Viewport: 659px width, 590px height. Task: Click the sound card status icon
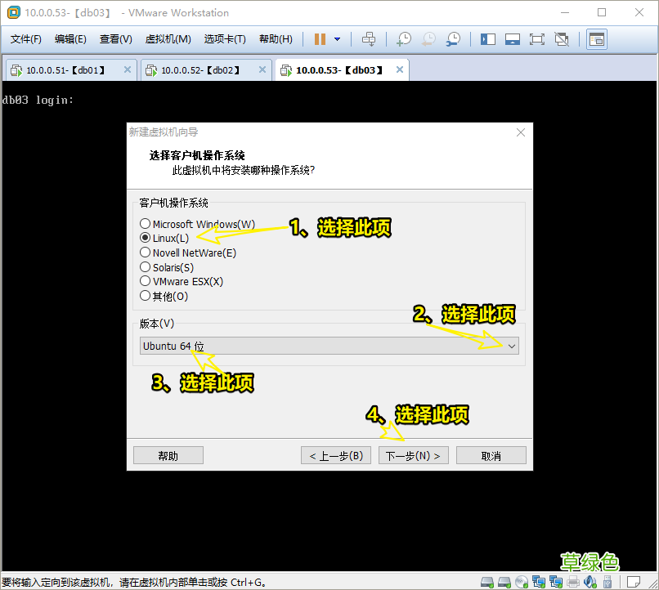point(590,582)
